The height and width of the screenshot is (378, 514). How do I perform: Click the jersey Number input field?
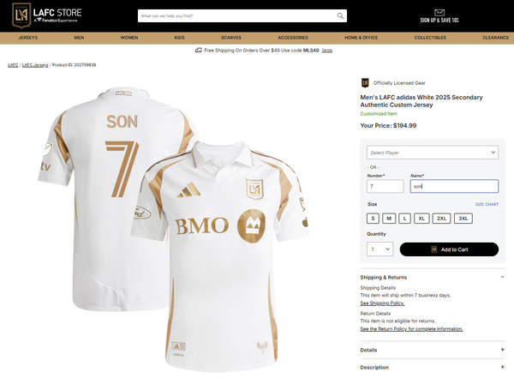tap(385, 185)
